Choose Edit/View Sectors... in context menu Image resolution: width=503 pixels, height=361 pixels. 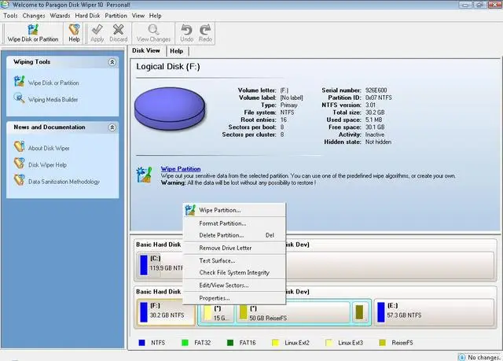click(x=234, y=285)
